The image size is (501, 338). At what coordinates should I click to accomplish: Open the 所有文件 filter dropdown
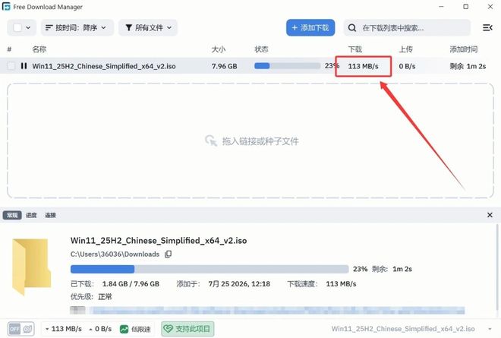click(148, 28)
